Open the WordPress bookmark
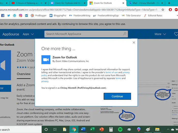Screen dimensions: 178x133 click(x=14, y=15)
